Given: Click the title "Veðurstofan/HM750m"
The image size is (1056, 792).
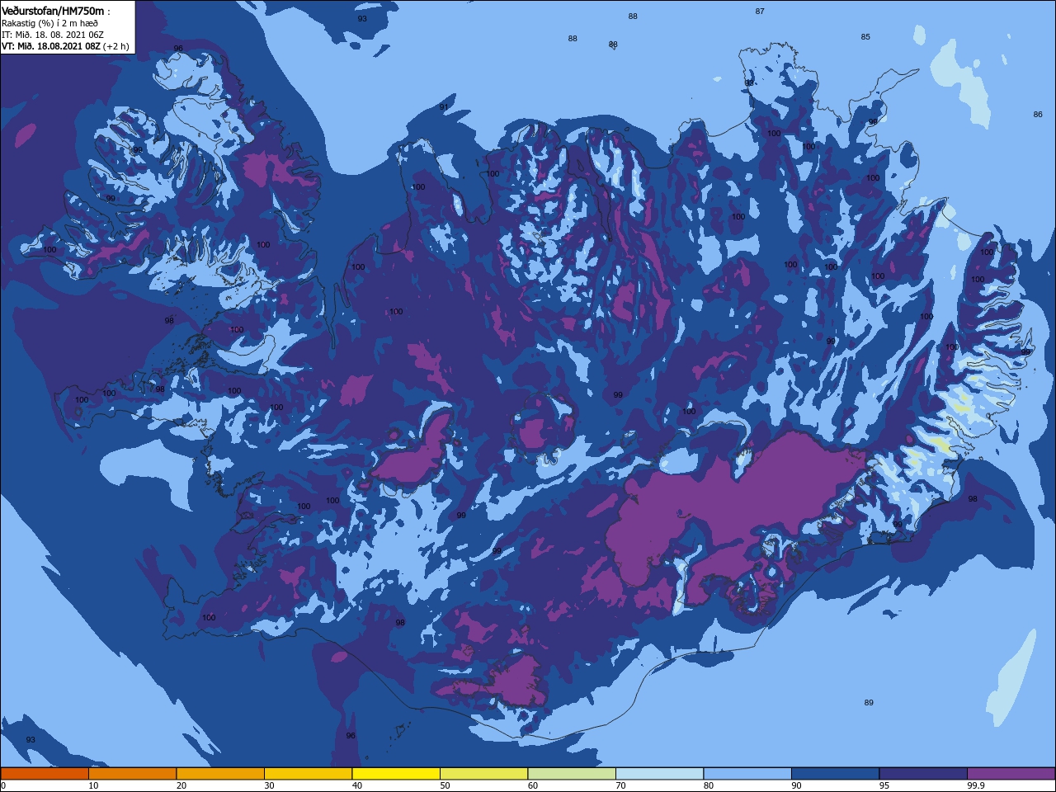Looking at the screenshot, I should [x=54, y=11].
